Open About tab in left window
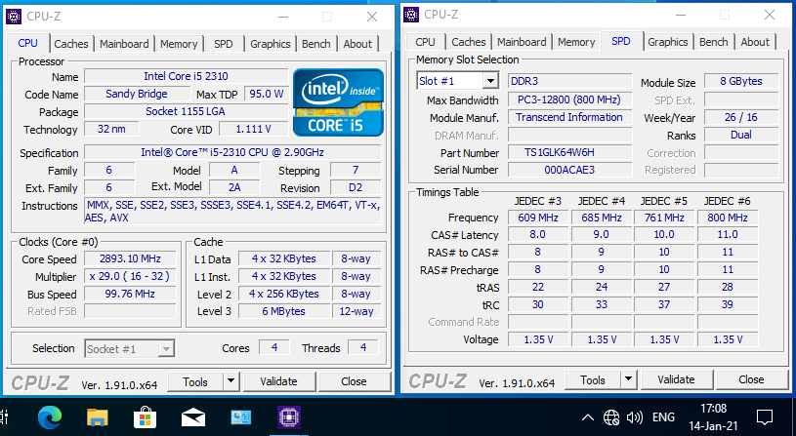This screenshot has width=796, height=436. point(357,44)
